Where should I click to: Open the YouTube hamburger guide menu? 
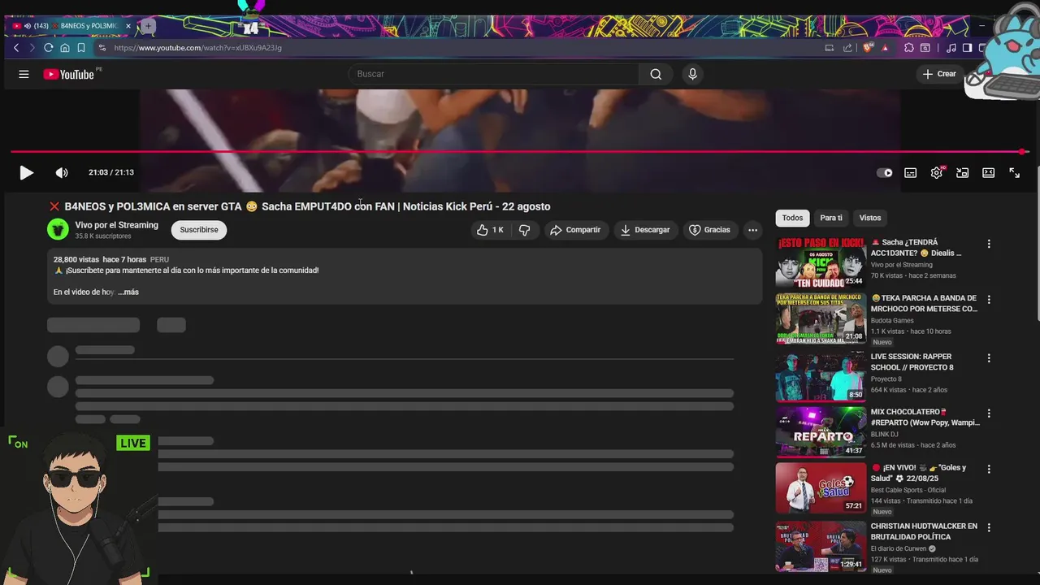tap(24, 74)
